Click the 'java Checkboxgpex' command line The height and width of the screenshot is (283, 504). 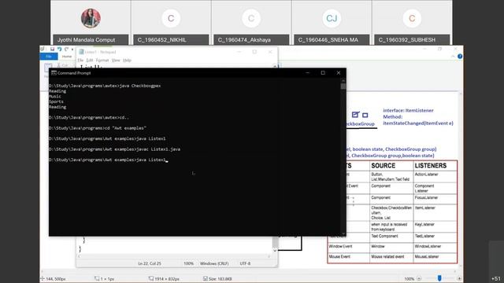click(x=105, y=86)
